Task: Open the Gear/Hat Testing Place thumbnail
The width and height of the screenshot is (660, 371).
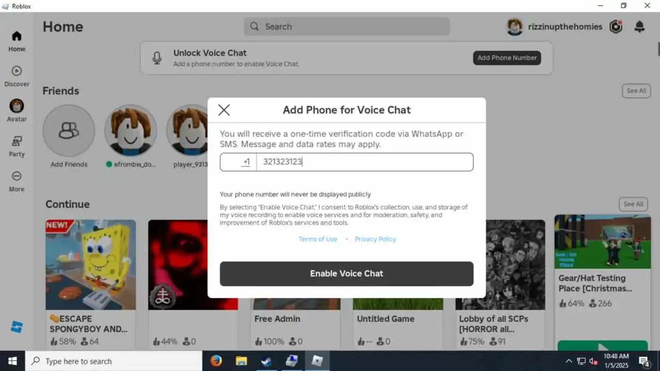Action: click(602, 242)
